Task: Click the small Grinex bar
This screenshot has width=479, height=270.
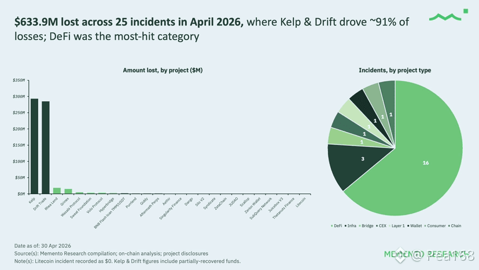Action: point(68,191)
